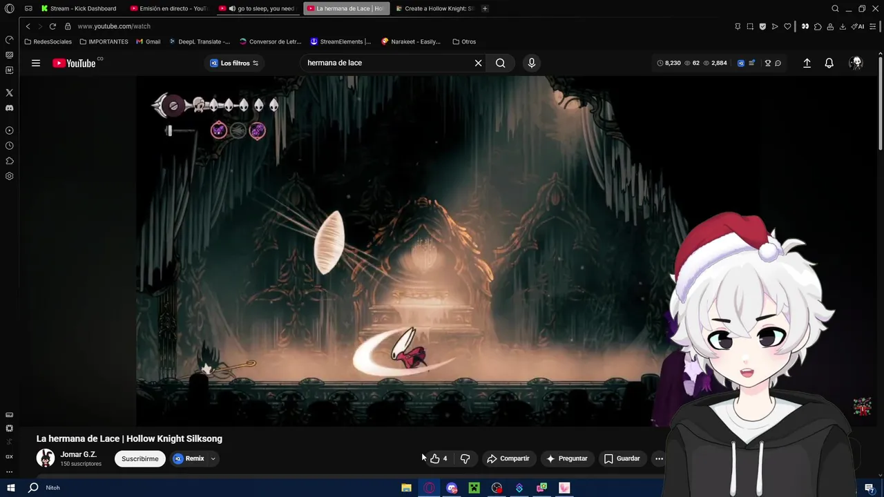This screenshot has height=497, width=884.
Task: Open browser tab search magnifier
Action: click(x=835, y=8)
